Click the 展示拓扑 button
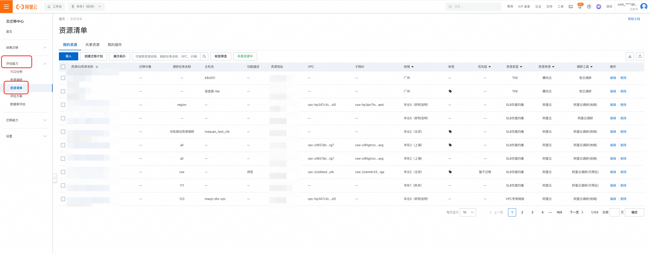Image resolution: width=650 pixels, height=253 pixels. 120,56
